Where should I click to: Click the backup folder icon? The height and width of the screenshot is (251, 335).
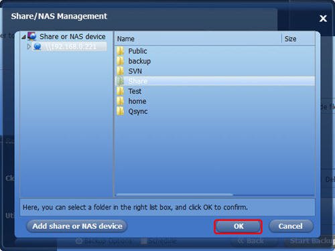pos(121,61)
